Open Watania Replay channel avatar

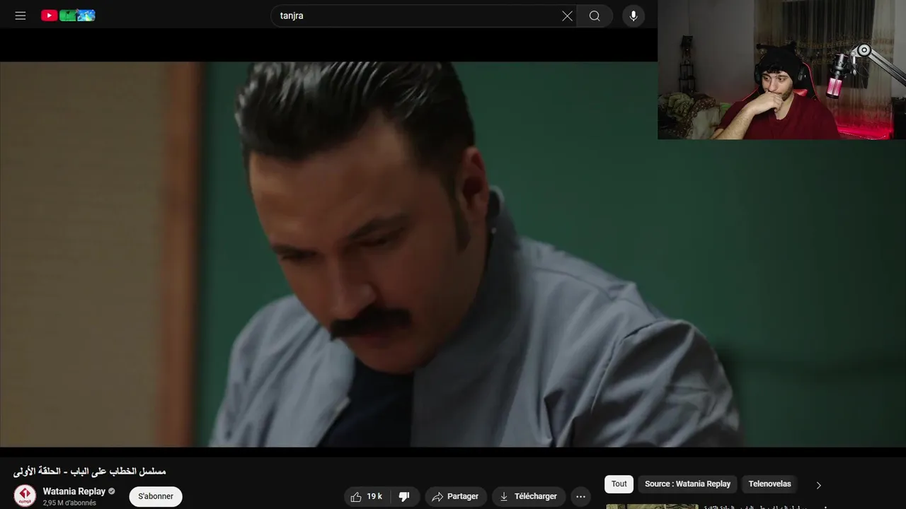pyautogui.click(x=25, y=496)
